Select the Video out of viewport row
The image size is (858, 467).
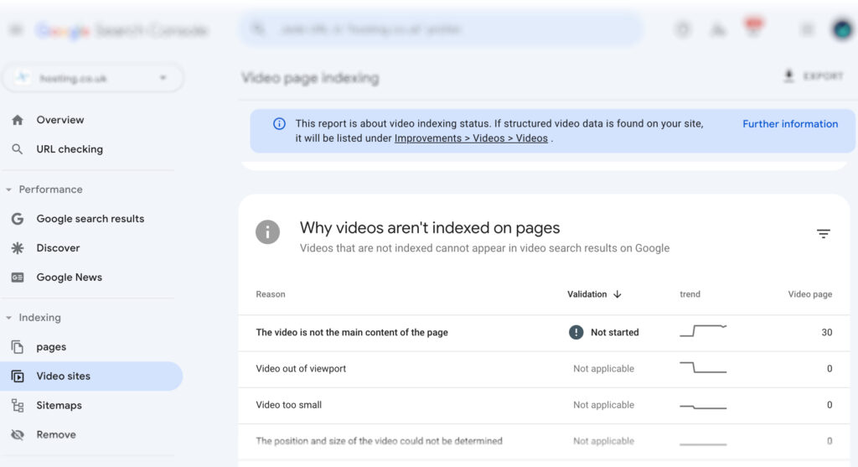(301, 369)
